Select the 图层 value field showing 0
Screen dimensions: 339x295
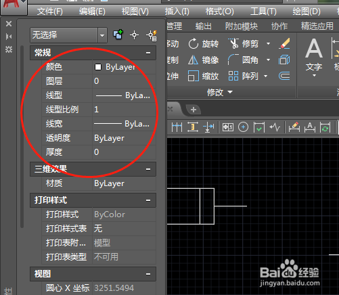tap(124, 81)
